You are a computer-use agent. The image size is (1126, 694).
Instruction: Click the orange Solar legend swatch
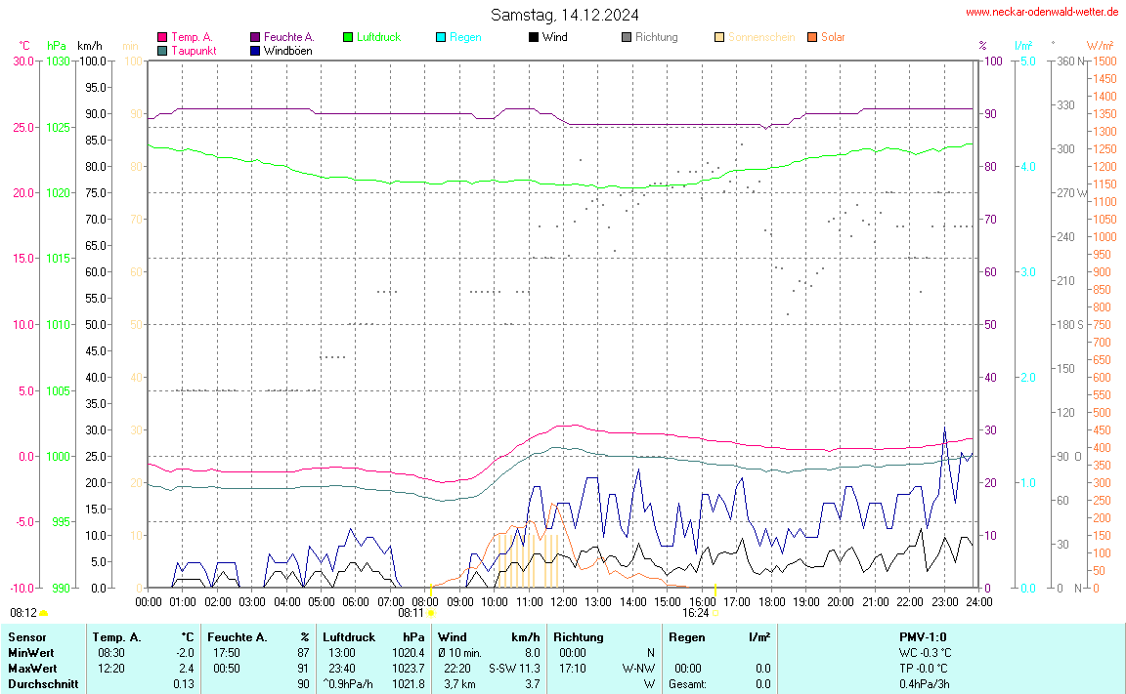(812, 37)
